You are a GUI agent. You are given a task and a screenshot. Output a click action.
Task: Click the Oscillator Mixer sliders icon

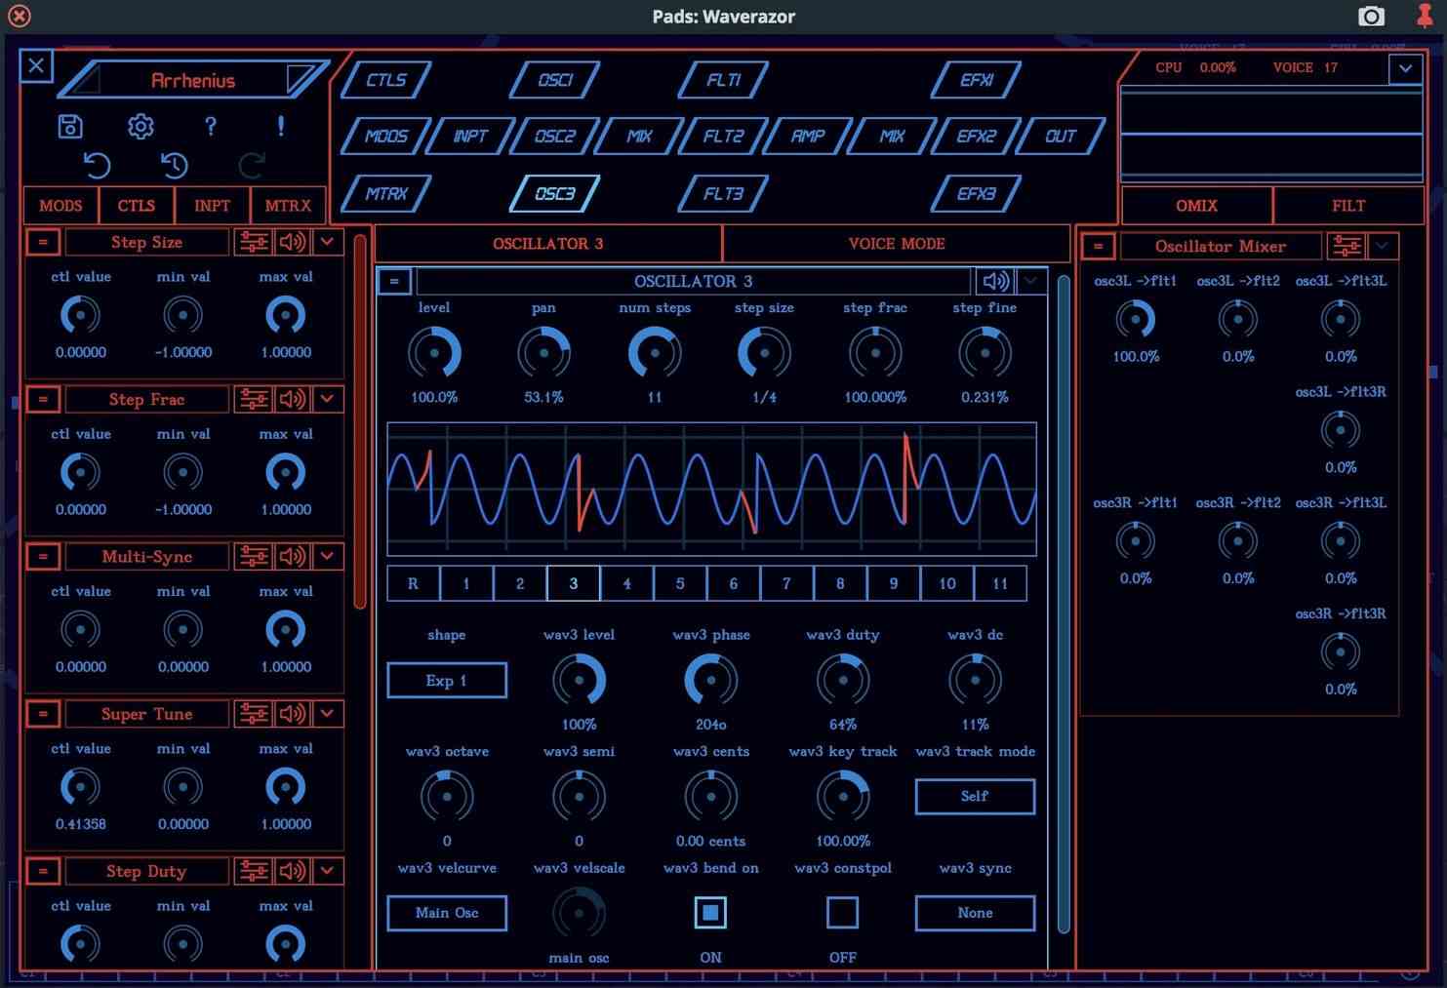[1347, 247]
